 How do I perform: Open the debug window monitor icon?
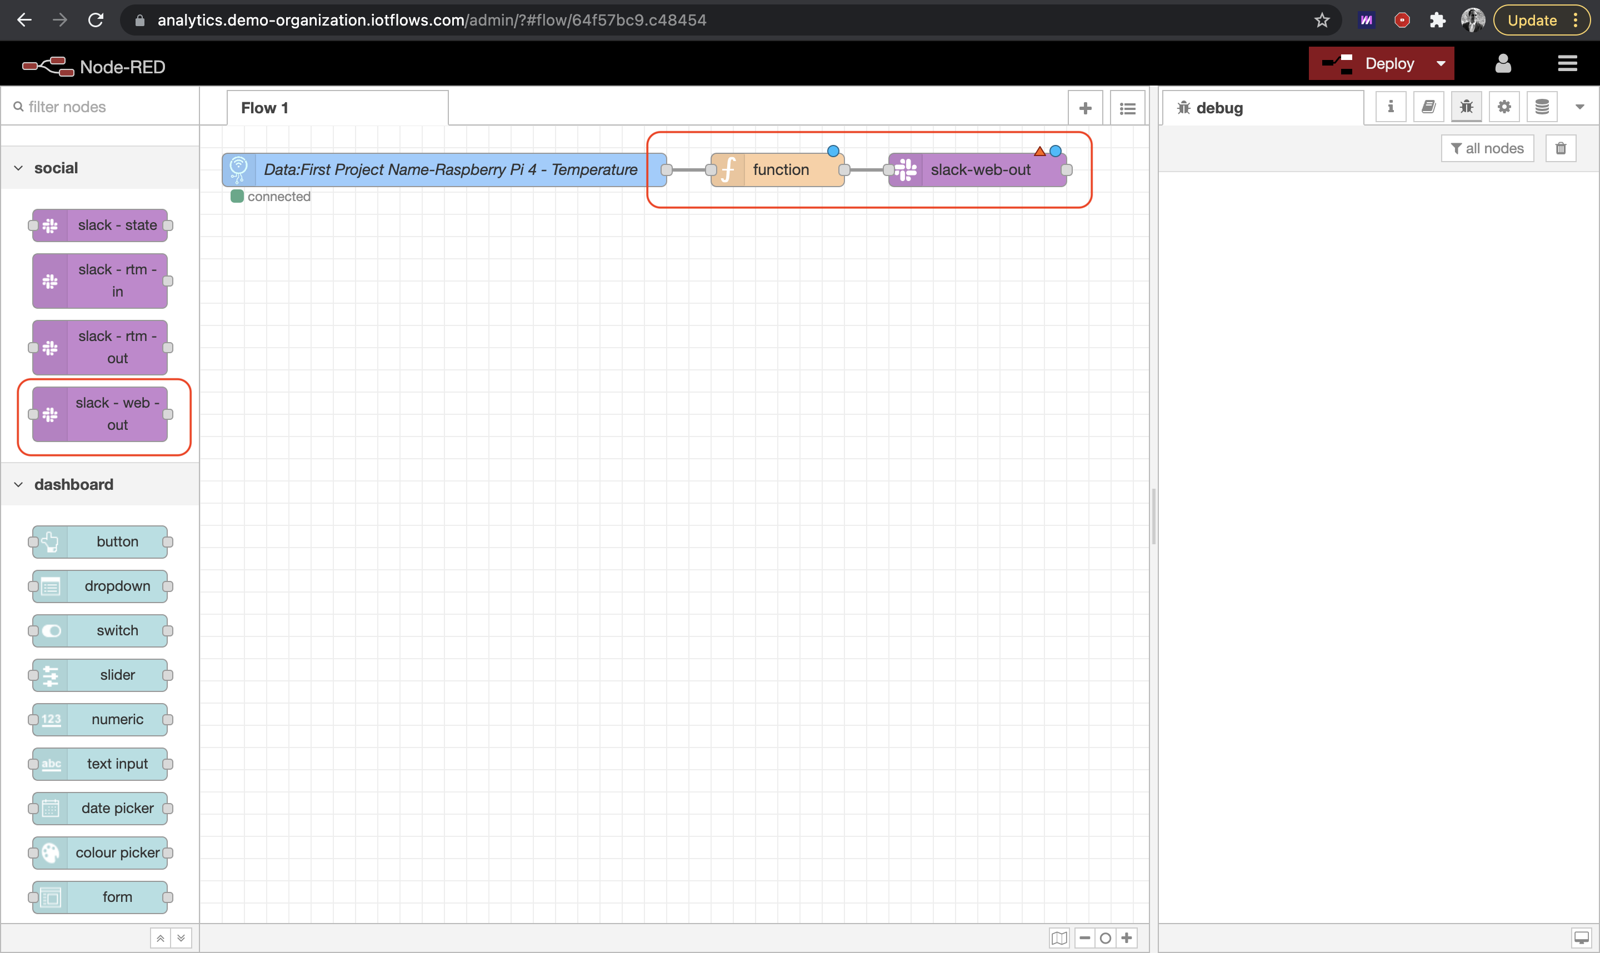pos(1580,937)
